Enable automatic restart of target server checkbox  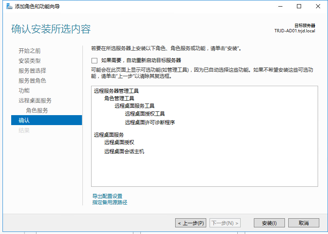pyautogui.click(x=94, y=60)
